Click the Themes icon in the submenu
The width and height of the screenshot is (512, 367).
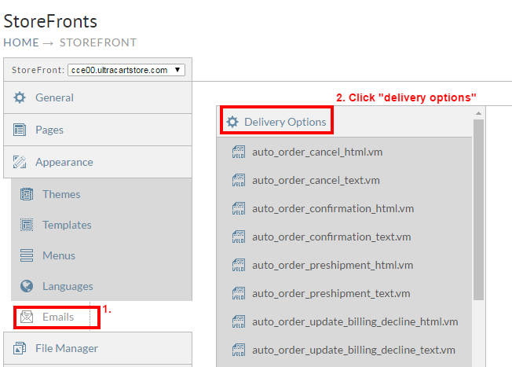tap(27, 194)
